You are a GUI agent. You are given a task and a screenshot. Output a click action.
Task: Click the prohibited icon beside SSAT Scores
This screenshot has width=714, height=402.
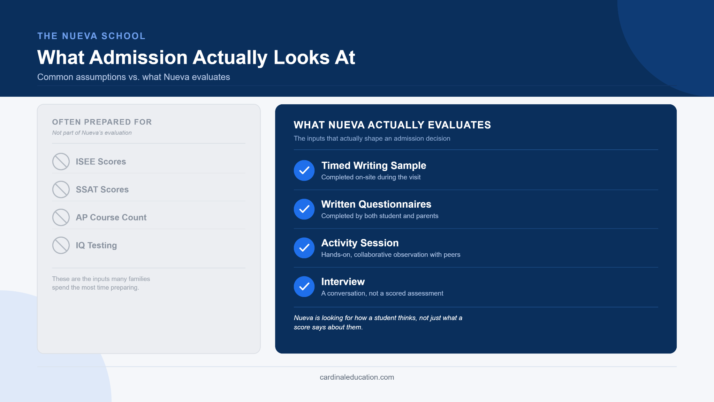61,189
